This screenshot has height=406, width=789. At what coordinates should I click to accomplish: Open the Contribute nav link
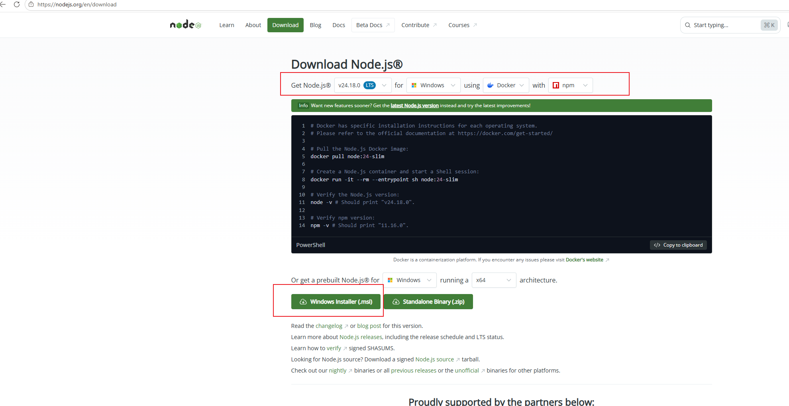[x=419, y=25]
